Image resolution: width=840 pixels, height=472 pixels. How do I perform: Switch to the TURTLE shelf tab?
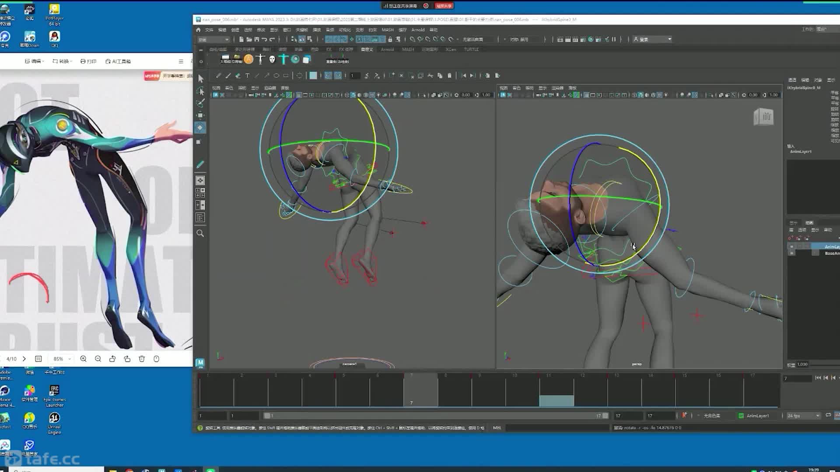coord(471,49)
